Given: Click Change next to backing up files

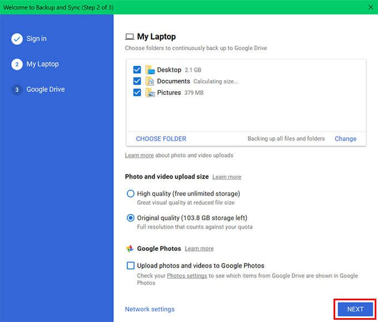Looking at the screenshot, I should [x=345, y=139].
